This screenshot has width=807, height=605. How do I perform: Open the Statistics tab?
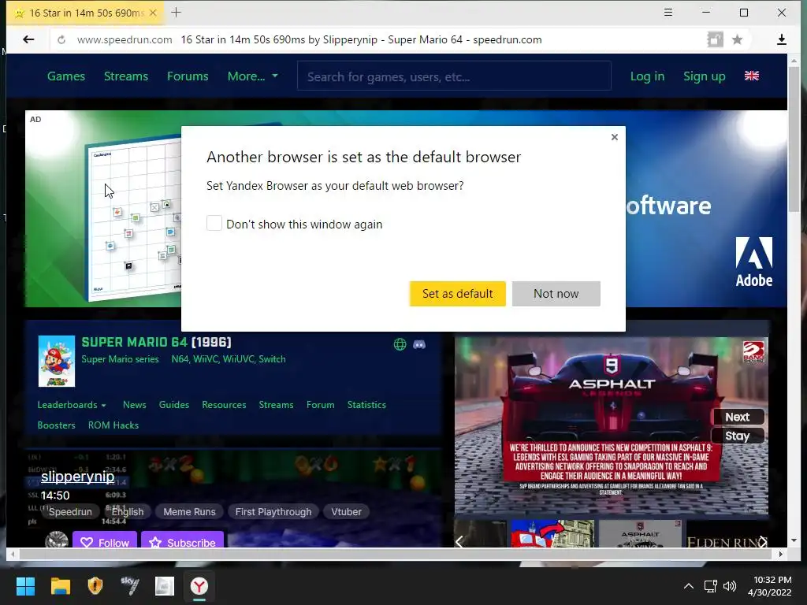366,405
